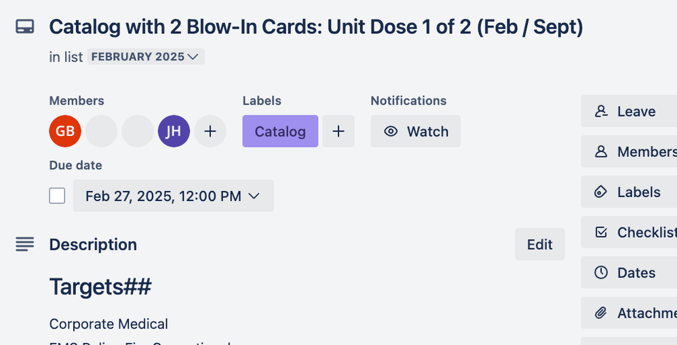
Task: Expand the FEBRUARY 2025 list dropdown
Action: [x=146, y=56]
